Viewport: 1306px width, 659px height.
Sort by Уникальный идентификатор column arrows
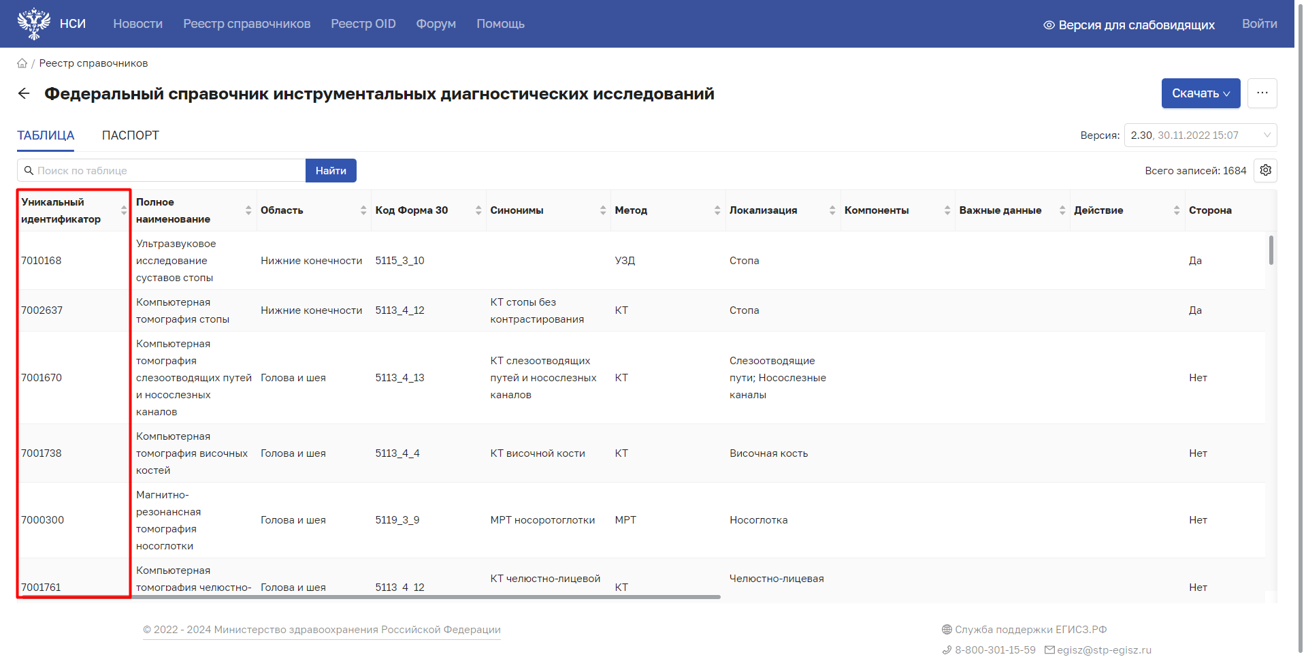pos(124,210)
